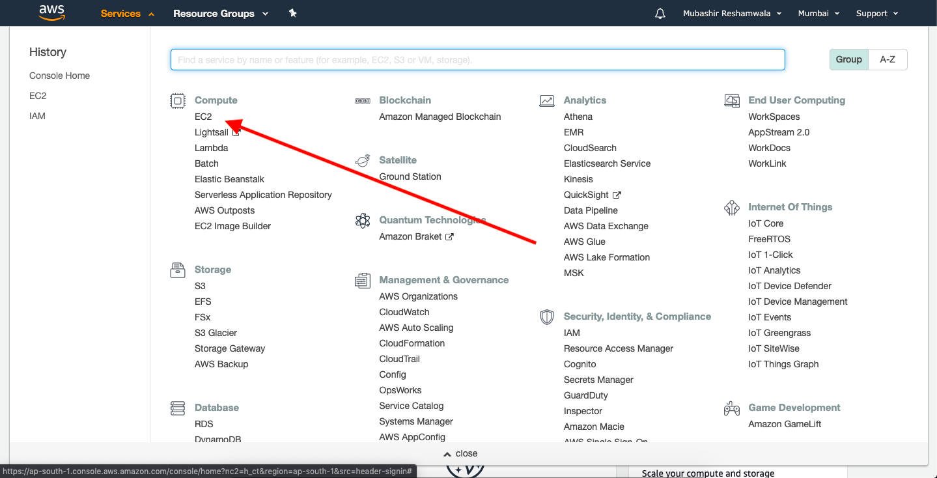Open the AppStream 2.0 service
The width and height of the screenshot is (937, 478).
click(x=779, y=132)
